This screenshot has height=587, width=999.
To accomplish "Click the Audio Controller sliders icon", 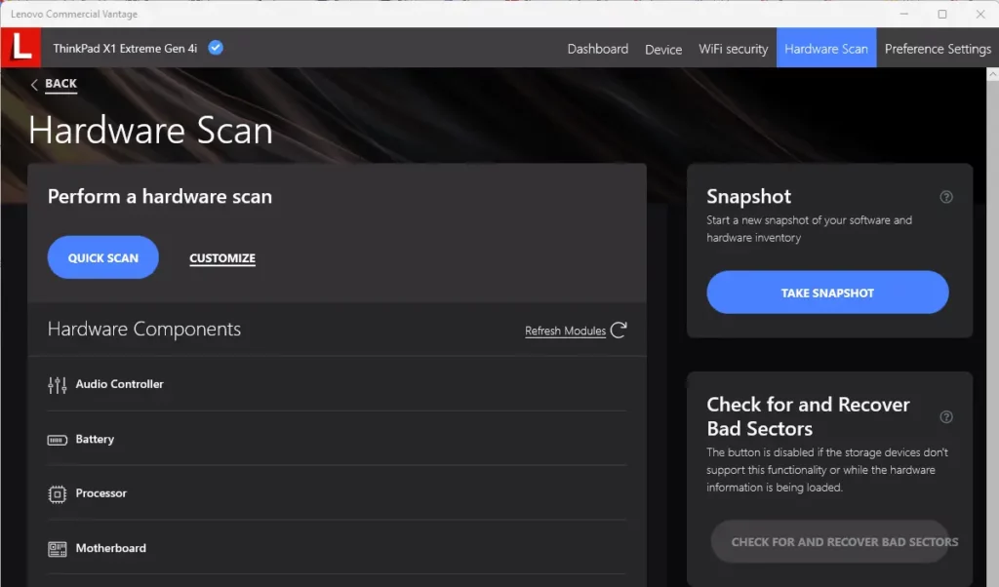I will 58,384.
